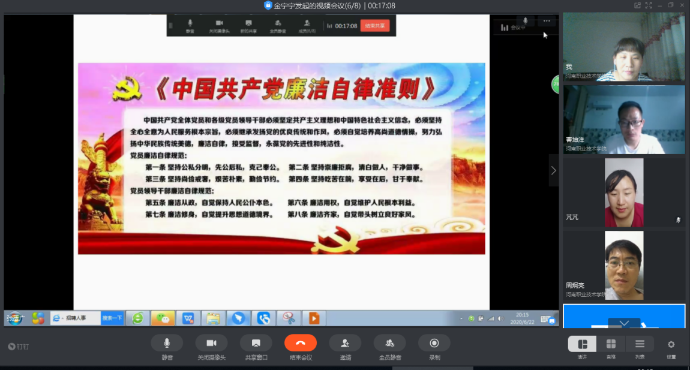Click red 结束共享 stop sharing button

click(x=375, y=26)
